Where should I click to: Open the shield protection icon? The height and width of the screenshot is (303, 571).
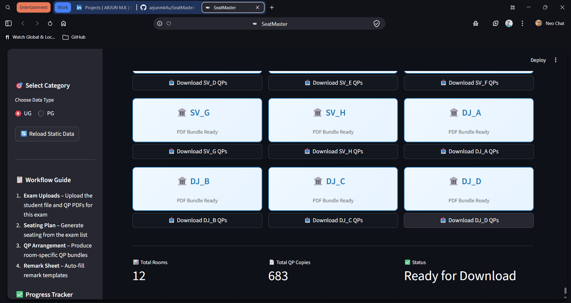click(x=377, y=23)
